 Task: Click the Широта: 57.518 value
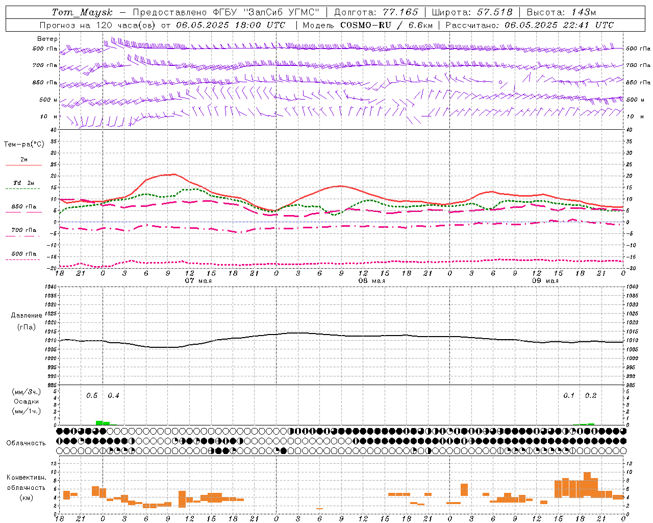point(472,12)
